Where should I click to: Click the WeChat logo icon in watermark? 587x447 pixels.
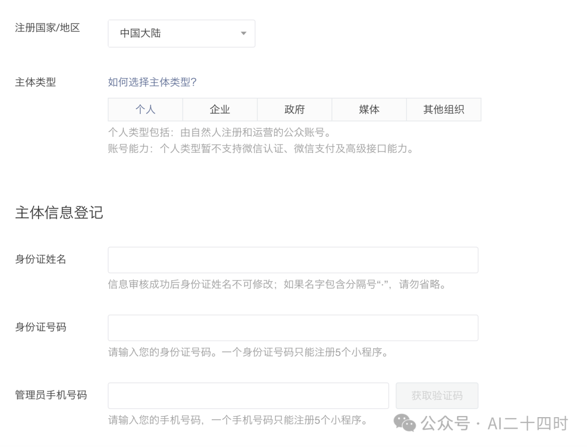[405, 423]
